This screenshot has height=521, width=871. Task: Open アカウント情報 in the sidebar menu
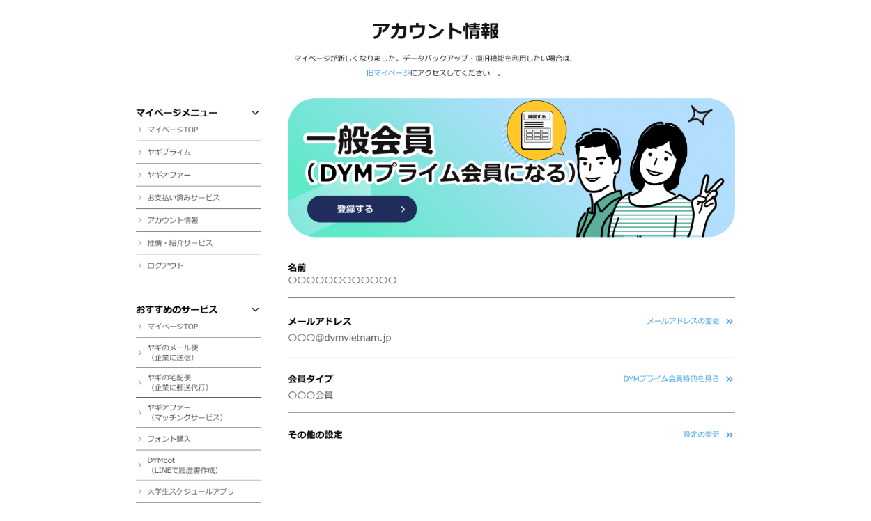pos(172,220)
